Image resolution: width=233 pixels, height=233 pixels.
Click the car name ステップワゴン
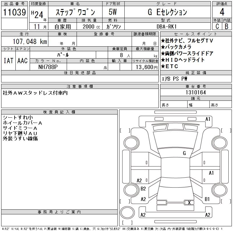click(x=75, y=12)
